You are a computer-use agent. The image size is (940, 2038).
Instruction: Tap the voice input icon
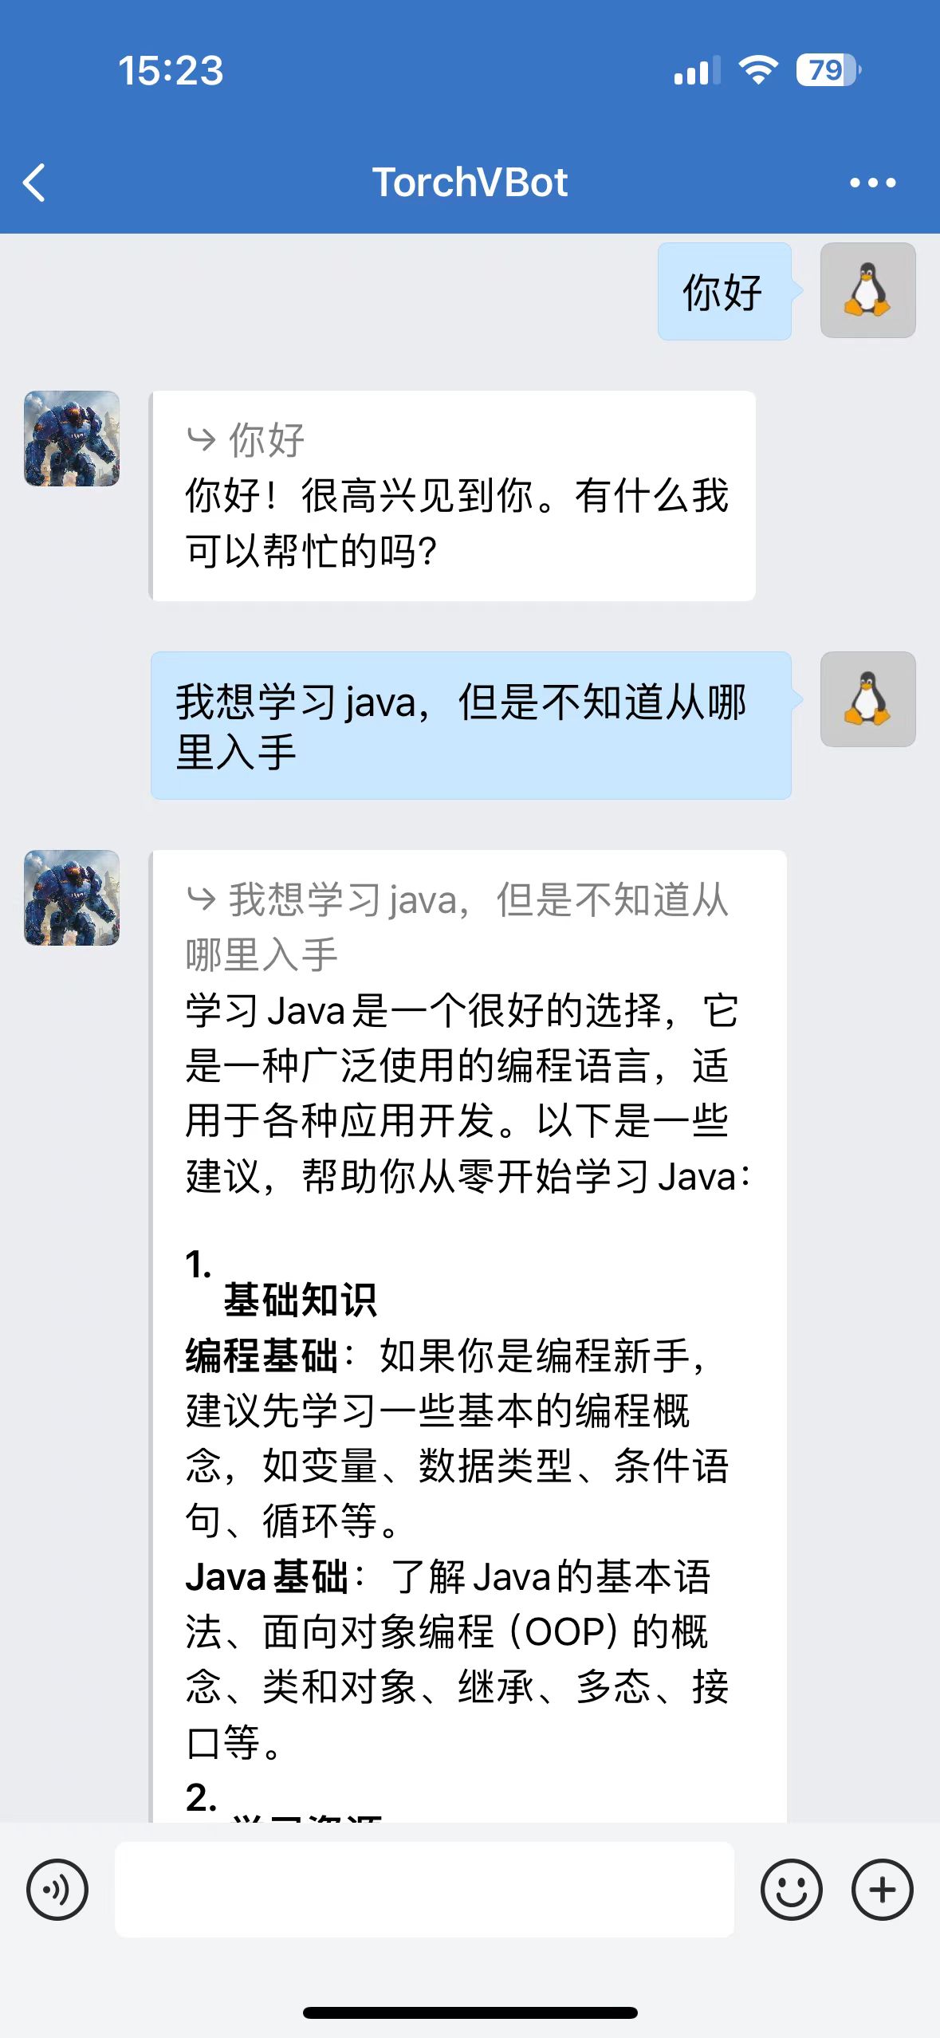pyautogui.click(x=57, y=1889)
